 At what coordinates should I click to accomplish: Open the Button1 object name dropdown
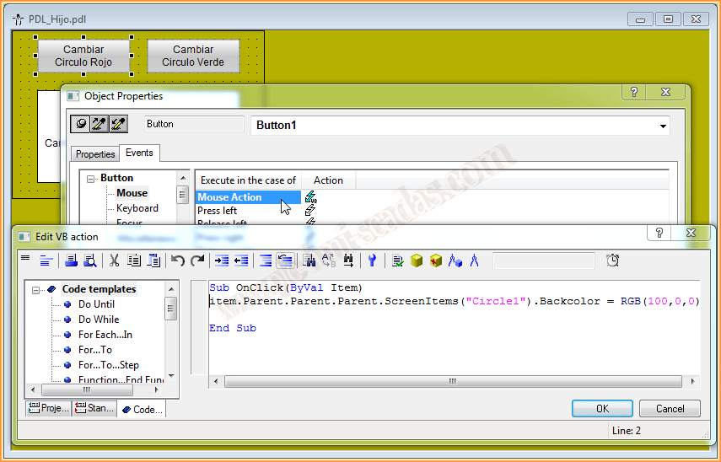click(x=662, y=126)
